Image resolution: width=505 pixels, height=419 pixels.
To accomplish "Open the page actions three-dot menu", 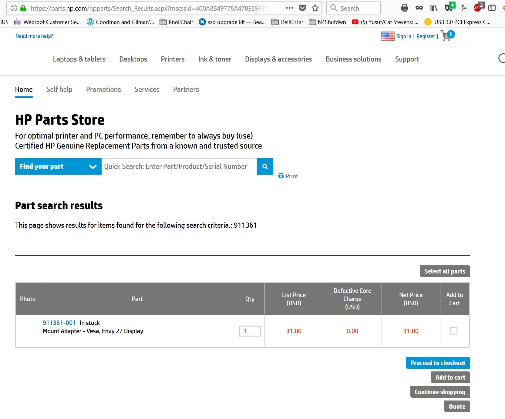I will click(x=290, y=8).
